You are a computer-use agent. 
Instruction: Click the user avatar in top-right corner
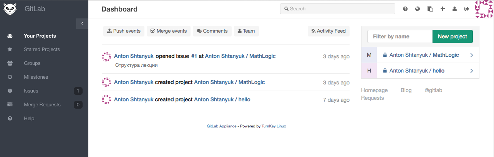[x=484, y=9]
